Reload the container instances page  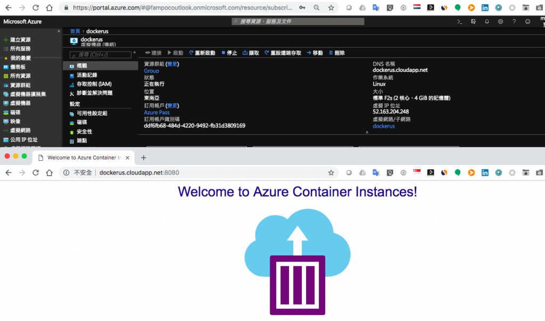pos(36,172)
